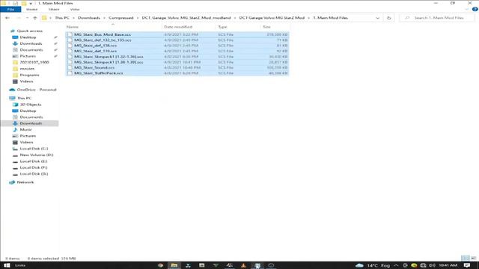The height and width of the screenshot is (269, 479).
Task: Open Desktop under Quick access
Action: click(28, 37)
